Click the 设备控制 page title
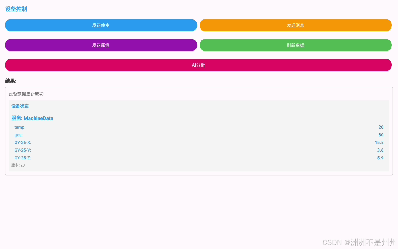The width and height of the screenshot is (398, 249). pyautogui.click(x=16, y=9)
